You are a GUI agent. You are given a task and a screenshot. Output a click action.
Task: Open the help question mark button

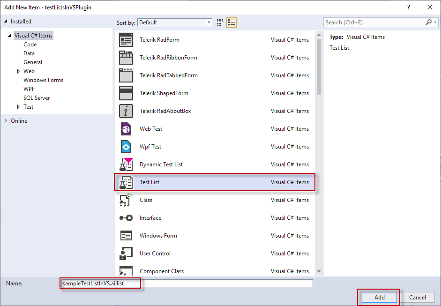pyautogui.click(x=409, y=7)
